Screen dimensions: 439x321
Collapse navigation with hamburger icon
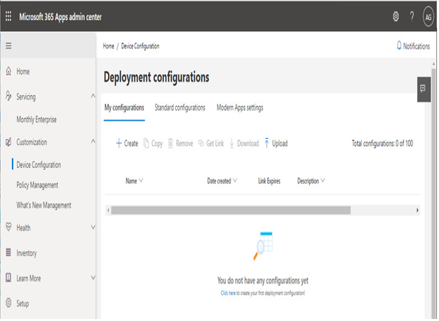(9, 46)
